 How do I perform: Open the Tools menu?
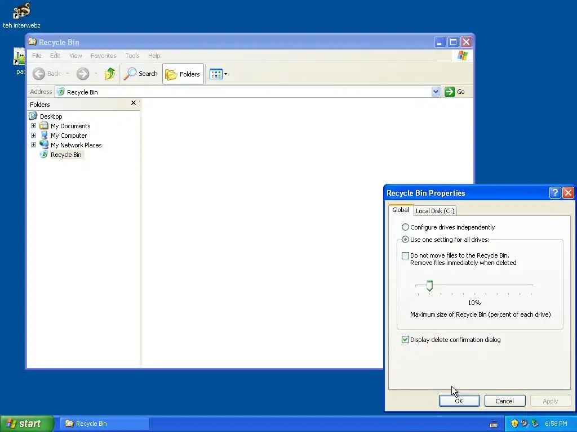click(x=132, y=56)
